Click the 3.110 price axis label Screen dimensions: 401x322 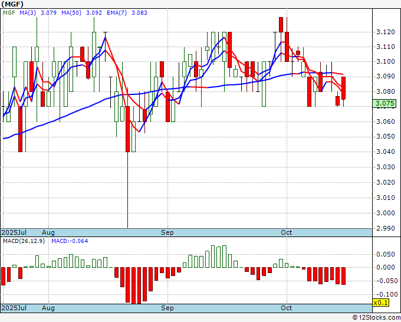click(x=386, y=47)
